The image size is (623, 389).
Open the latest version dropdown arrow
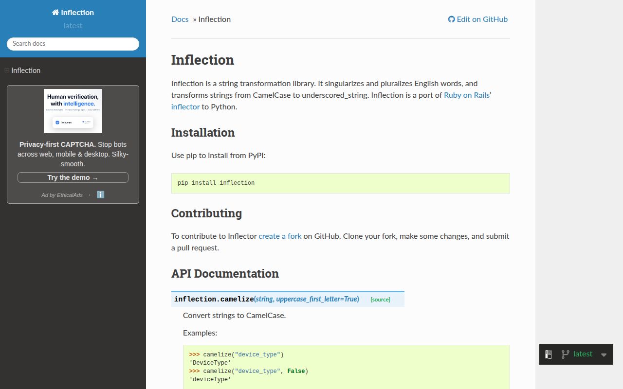(604, 354)
